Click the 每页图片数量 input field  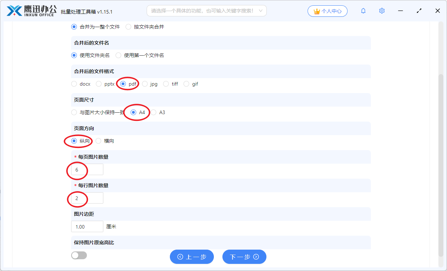click(87, 169)
